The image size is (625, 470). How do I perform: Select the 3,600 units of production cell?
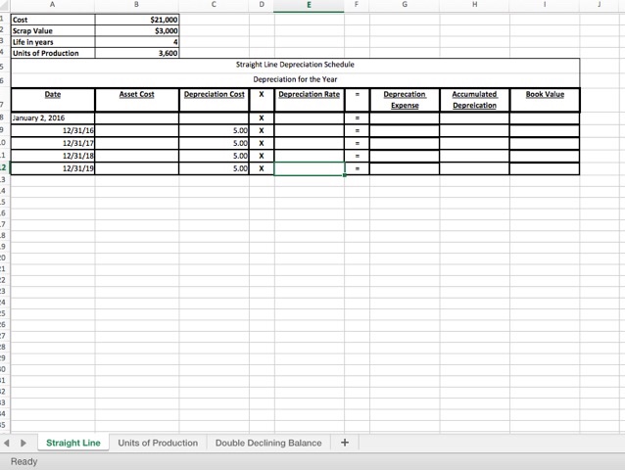[137, 53]
